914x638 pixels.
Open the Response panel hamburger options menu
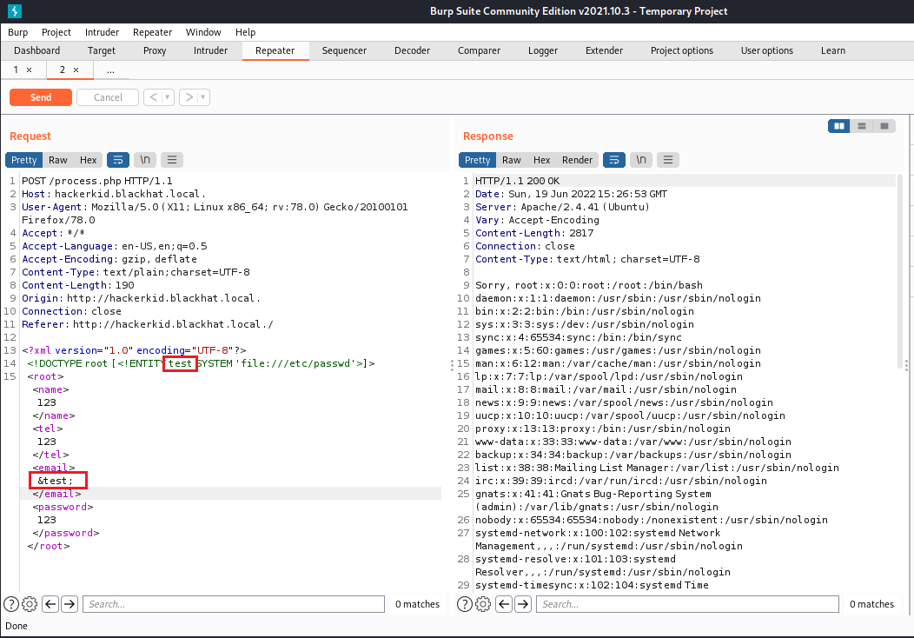click(668, 160)
